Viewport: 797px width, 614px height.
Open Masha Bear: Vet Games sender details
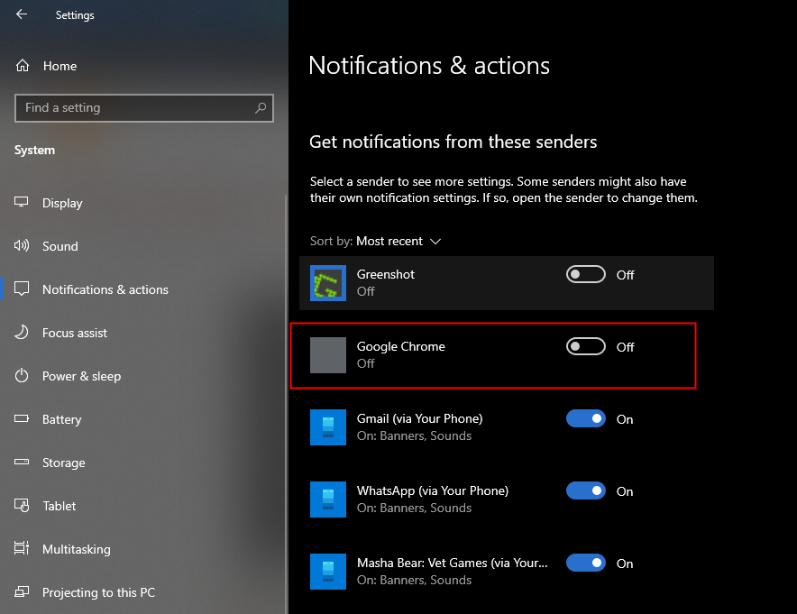452,563
